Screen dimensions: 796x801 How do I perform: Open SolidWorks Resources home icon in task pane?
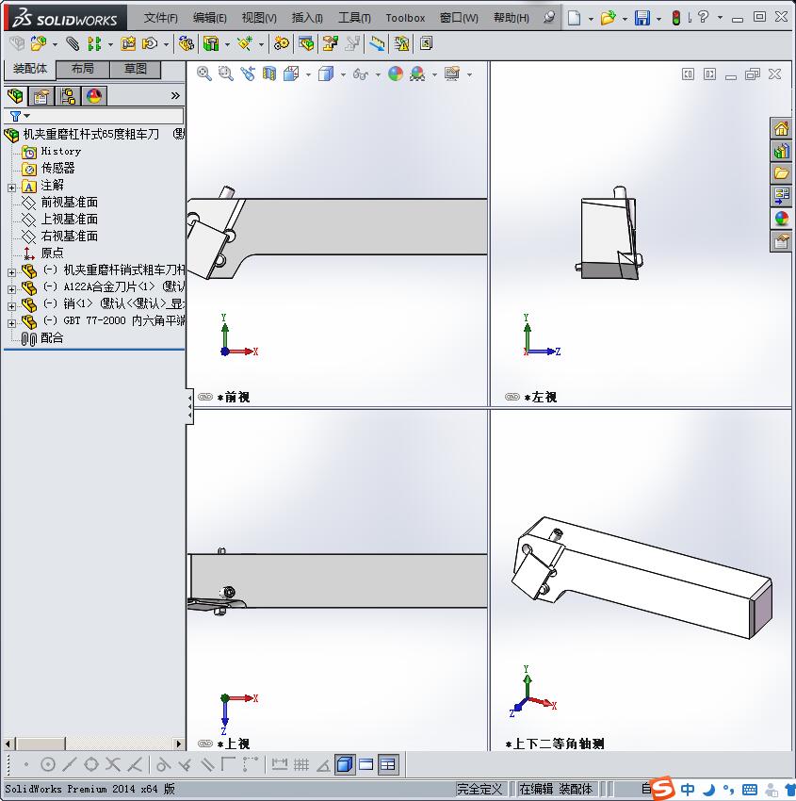(781, 129)
